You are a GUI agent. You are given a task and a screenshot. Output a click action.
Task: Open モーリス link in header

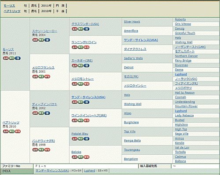[9, 6]
